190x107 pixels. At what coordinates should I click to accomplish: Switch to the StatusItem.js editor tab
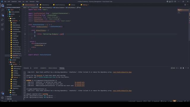click(45, 5)
